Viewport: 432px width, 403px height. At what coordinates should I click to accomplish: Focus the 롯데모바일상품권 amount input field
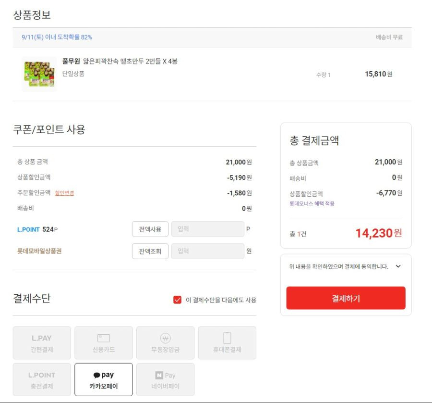coord(208,251)
